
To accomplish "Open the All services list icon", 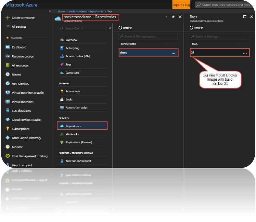I will (x=7, y=27).
